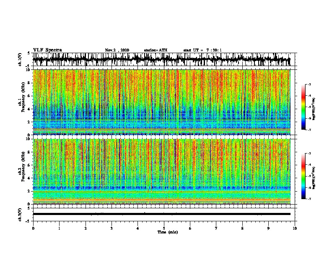332x256 pixels.
Task: Click inside the ch.2 spectrogram panel
Action: pyautogui.click(x=161, y=172)
